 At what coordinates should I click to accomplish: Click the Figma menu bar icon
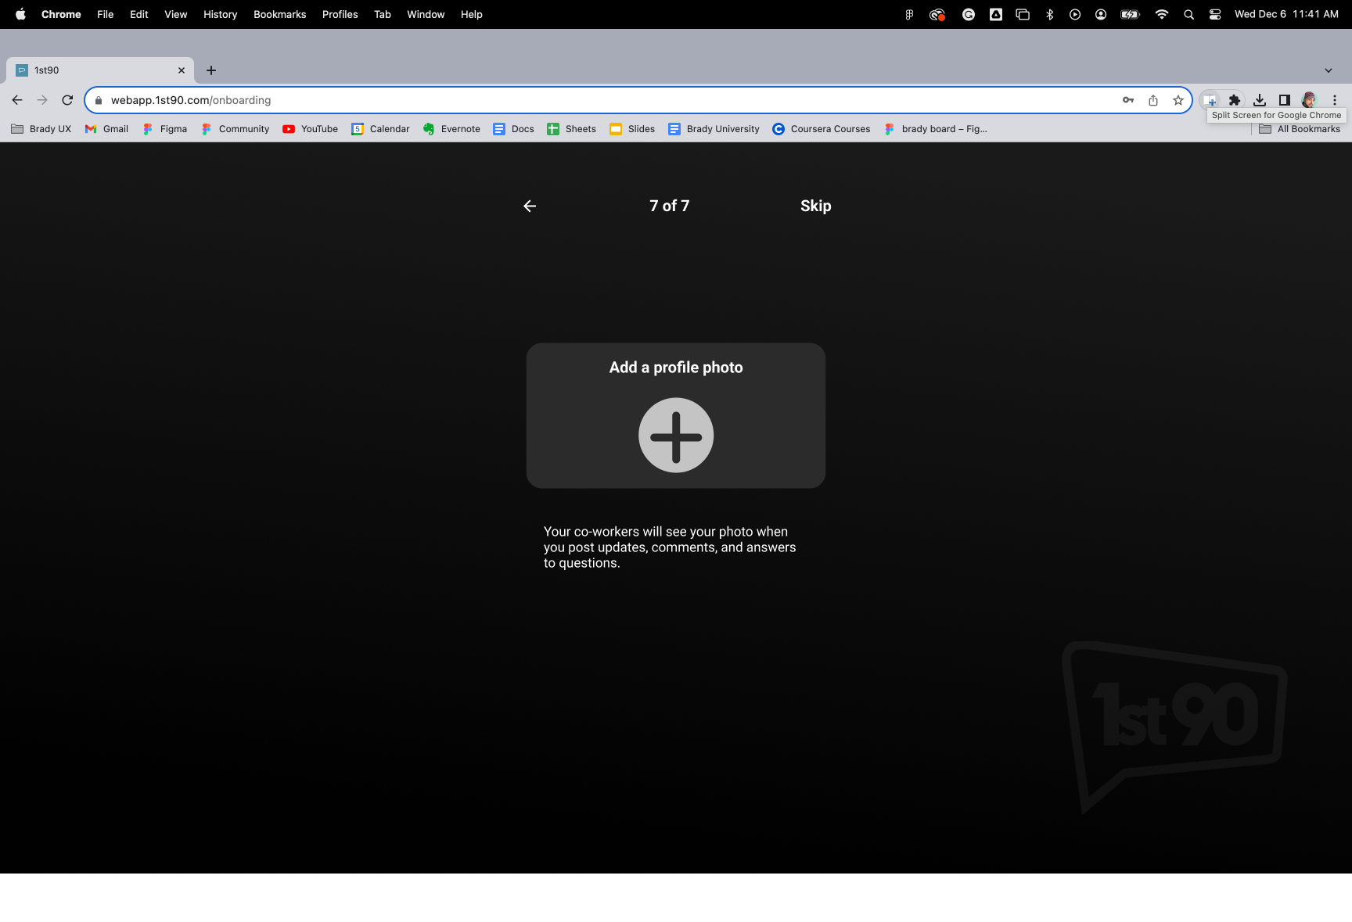click(909, 14)
